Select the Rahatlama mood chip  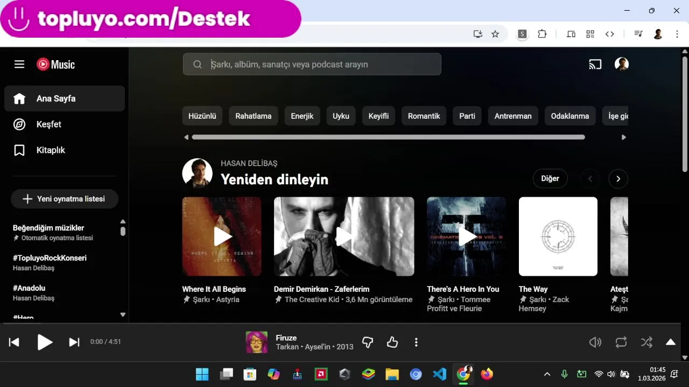254,116
